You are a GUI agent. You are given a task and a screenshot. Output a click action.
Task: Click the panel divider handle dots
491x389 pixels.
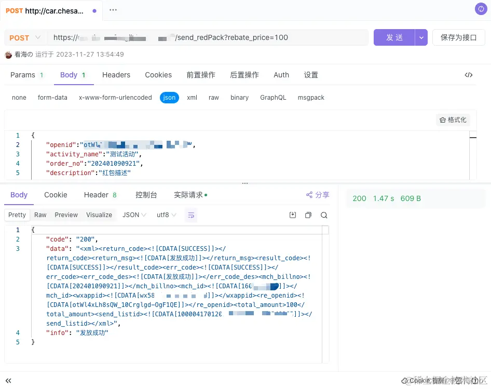tap(245, 183)
